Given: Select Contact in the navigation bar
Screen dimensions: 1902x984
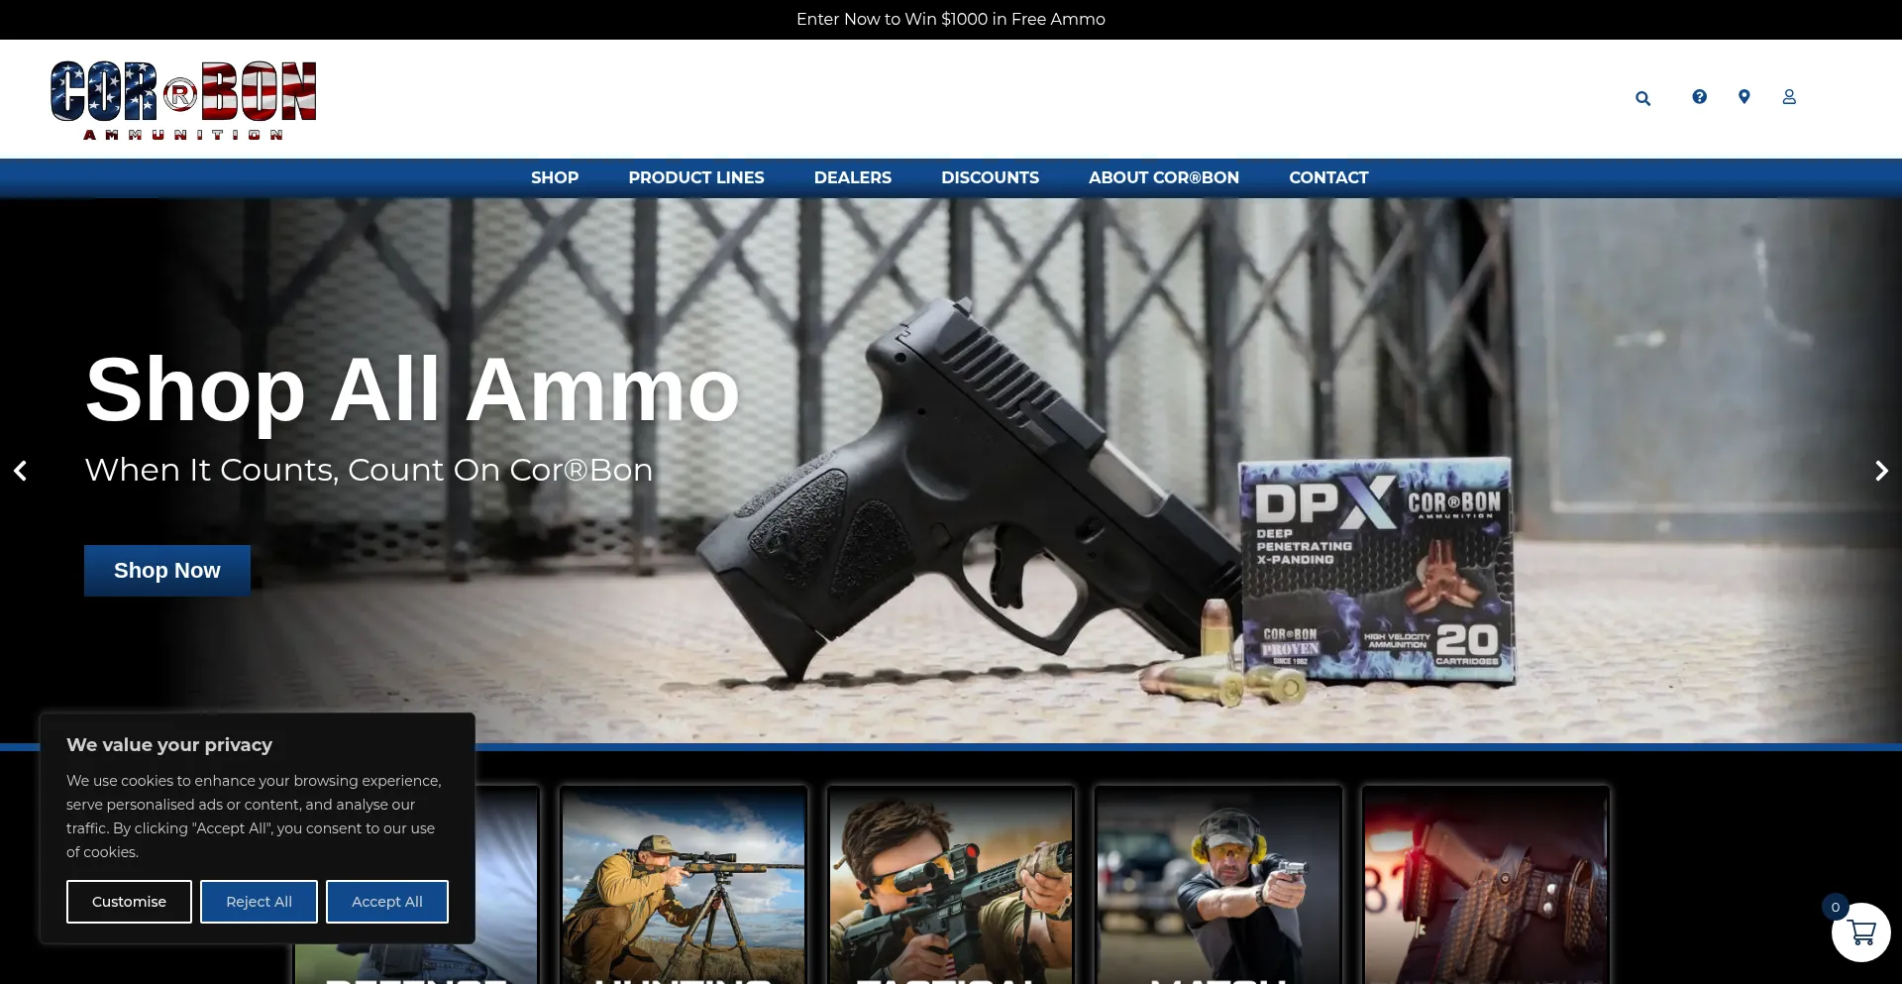Looking at the screenshot, I should 1327,177.
